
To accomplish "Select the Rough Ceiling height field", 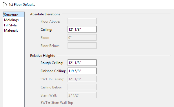I will tap(82, 63).
